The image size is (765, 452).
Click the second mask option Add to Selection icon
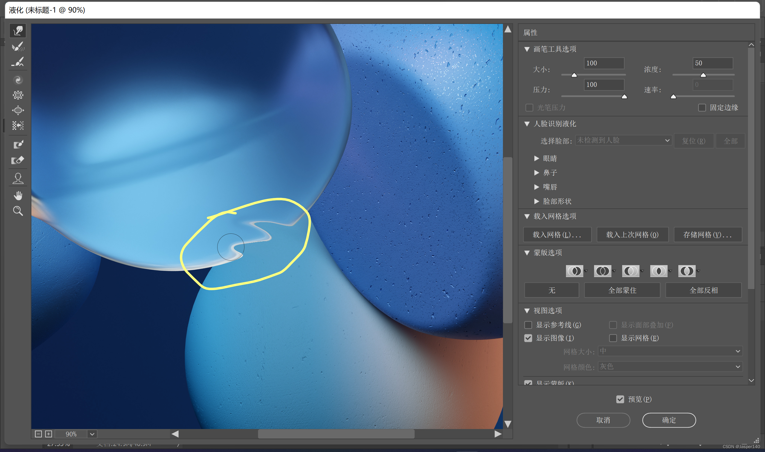(602, 271)
